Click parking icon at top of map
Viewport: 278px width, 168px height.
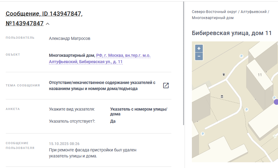click(241, 56)
